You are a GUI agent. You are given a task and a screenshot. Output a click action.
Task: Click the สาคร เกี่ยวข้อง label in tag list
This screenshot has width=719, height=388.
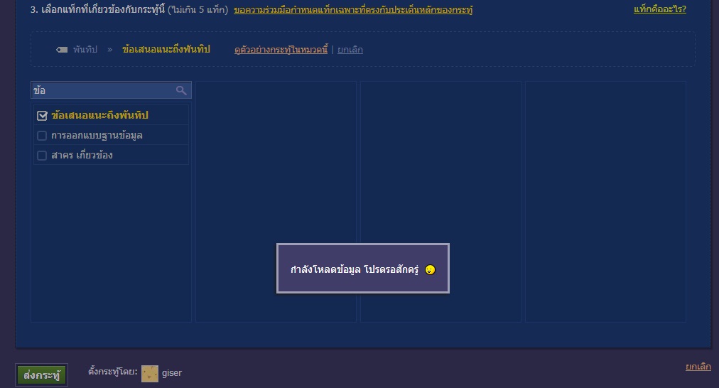point(82,156)
